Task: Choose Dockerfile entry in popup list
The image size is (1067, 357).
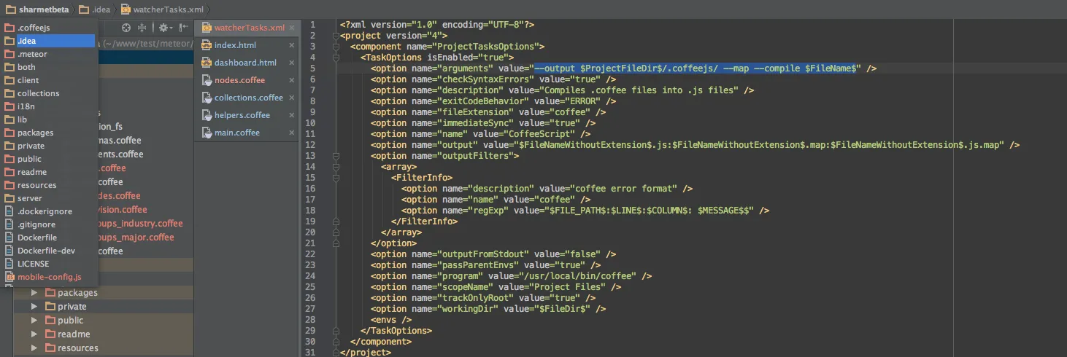Action: (x=49, y=238)
